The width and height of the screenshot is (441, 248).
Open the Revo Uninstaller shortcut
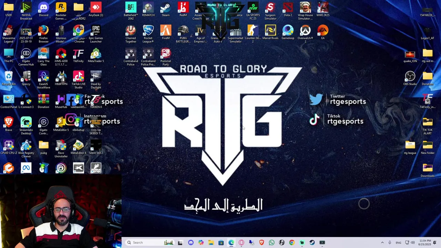[x=61, y=149]
